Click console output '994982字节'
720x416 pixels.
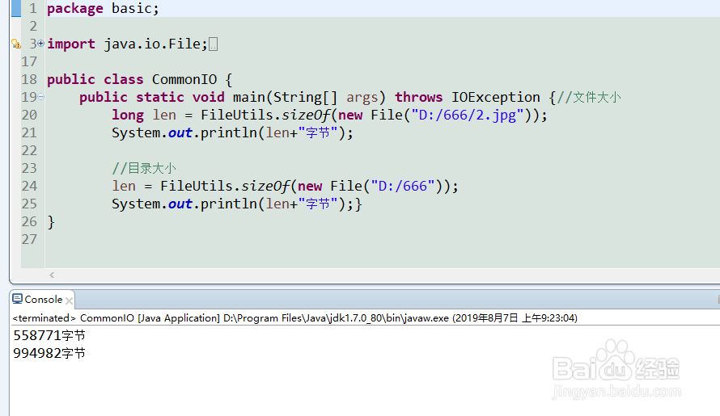click(x=49, y=353)
